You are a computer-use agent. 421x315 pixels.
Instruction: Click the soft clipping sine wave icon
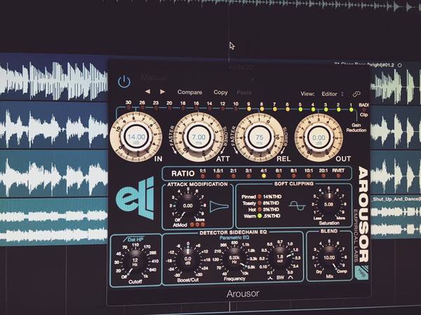pyautogui.click(x=298, y=206)
